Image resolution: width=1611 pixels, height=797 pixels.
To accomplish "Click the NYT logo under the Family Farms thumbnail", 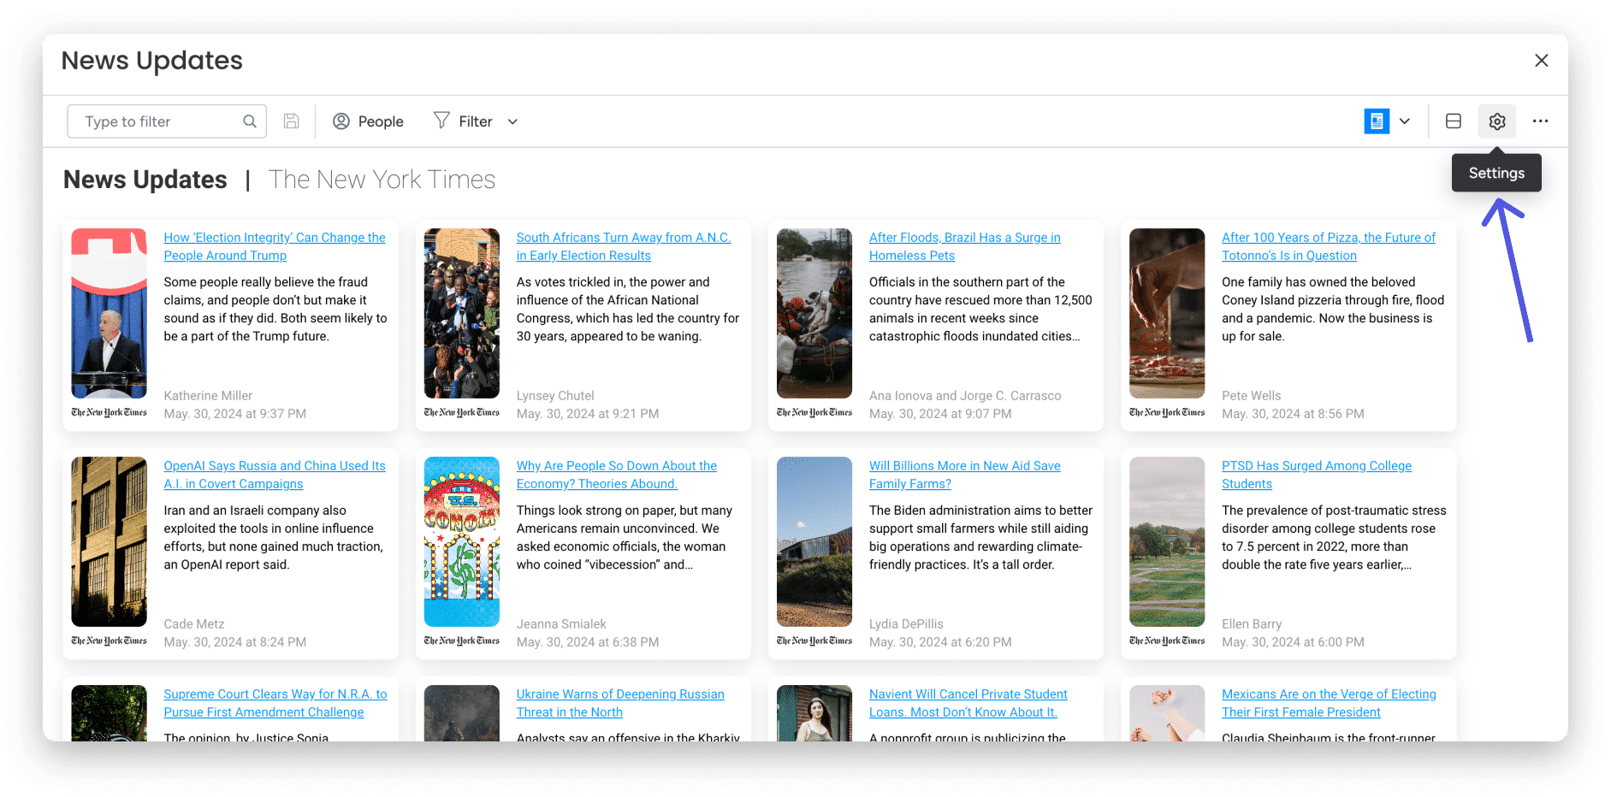I will 814,641.
